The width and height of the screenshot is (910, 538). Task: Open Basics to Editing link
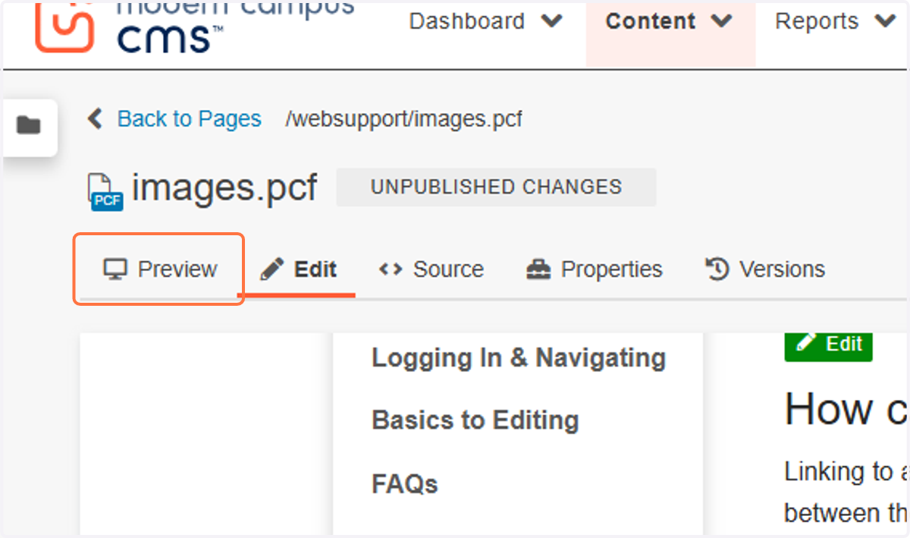click(475, 420)
